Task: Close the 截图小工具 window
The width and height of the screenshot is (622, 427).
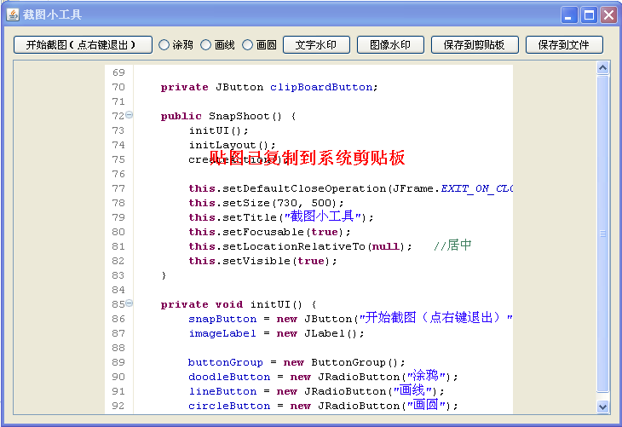Action: pyautogui.click(x=609, y=15)
